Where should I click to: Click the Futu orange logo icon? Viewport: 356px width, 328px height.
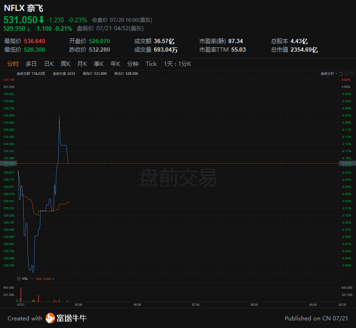(50, 318)
